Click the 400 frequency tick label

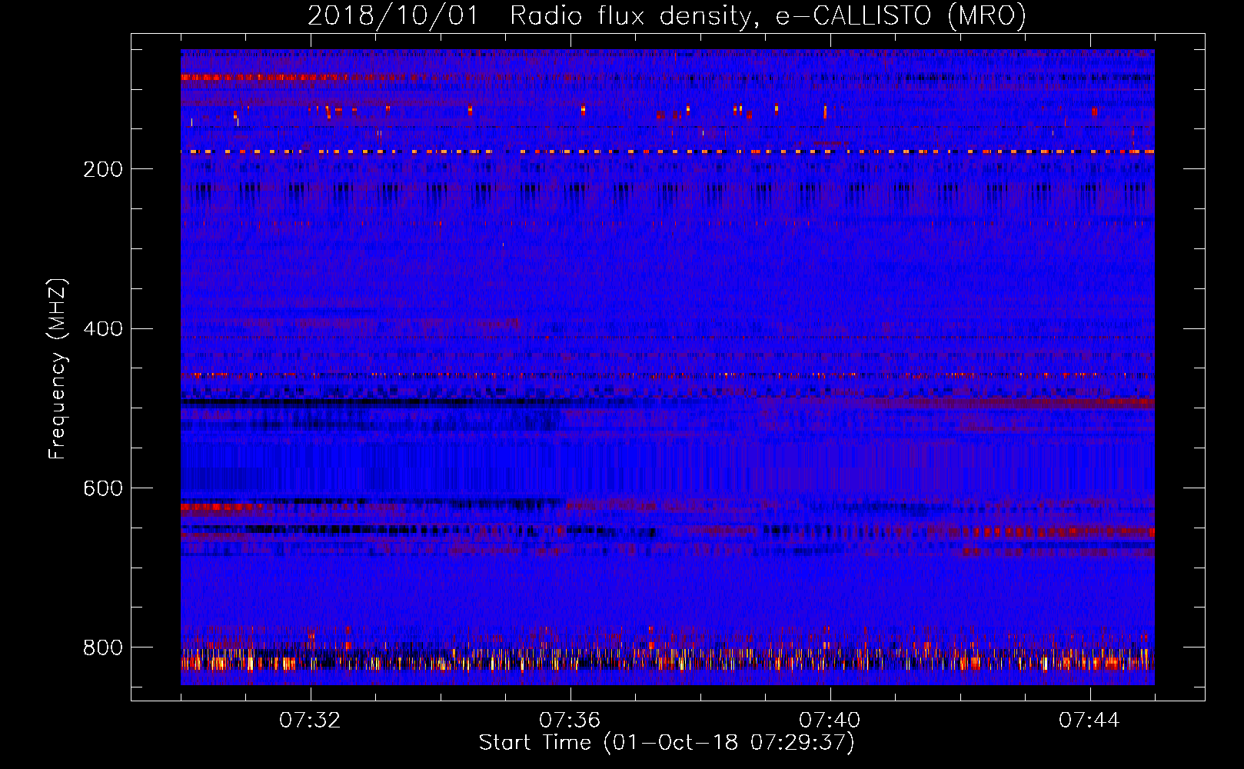click(103, 329)
